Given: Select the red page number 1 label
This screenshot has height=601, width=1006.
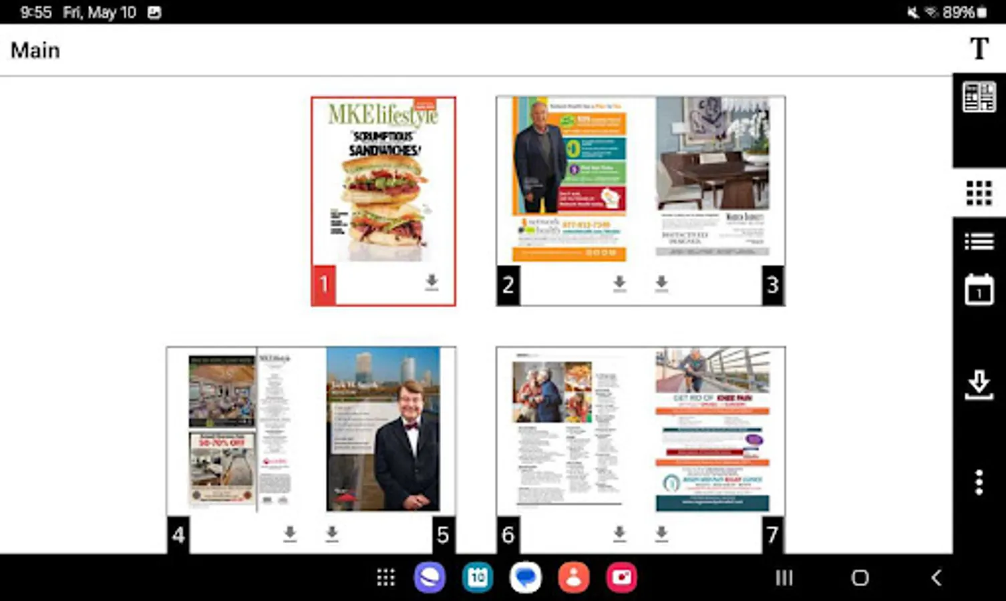Looking at the screenshot, I should 323,284.
